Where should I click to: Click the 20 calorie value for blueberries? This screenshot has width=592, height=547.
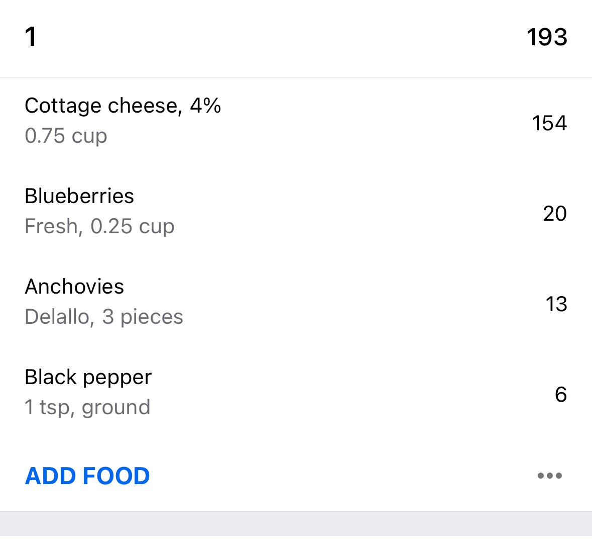(x=555, y=214)
